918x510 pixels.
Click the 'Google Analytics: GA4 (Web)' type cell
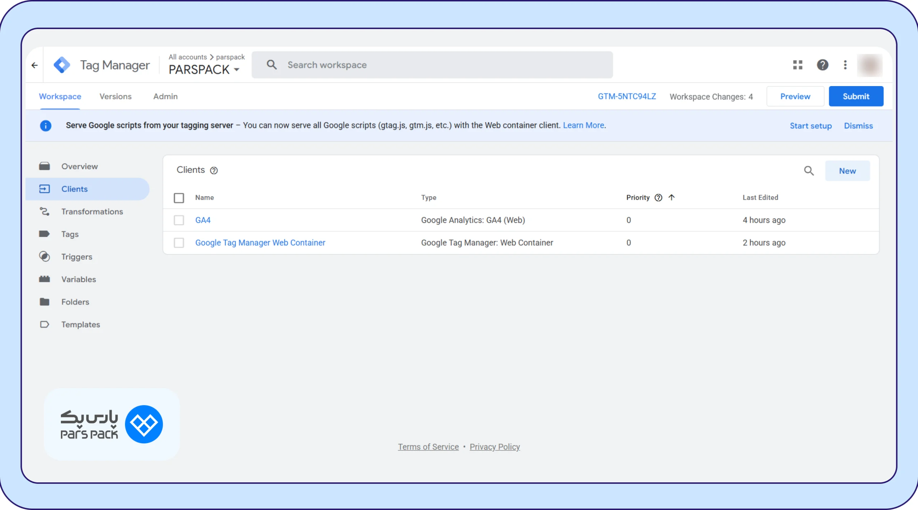pyautogui.click(x=473, y=220)
